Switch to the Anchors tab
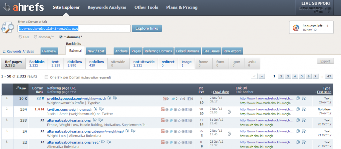341x149 pixels. (121, 51)
